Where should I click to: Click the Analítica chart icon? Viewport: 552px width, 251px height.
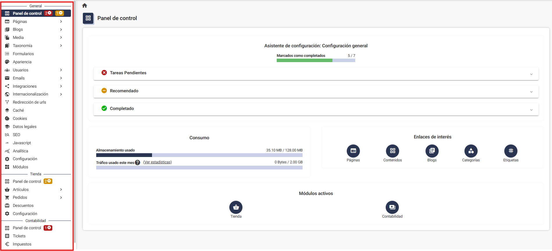click(x=7, y=151)
